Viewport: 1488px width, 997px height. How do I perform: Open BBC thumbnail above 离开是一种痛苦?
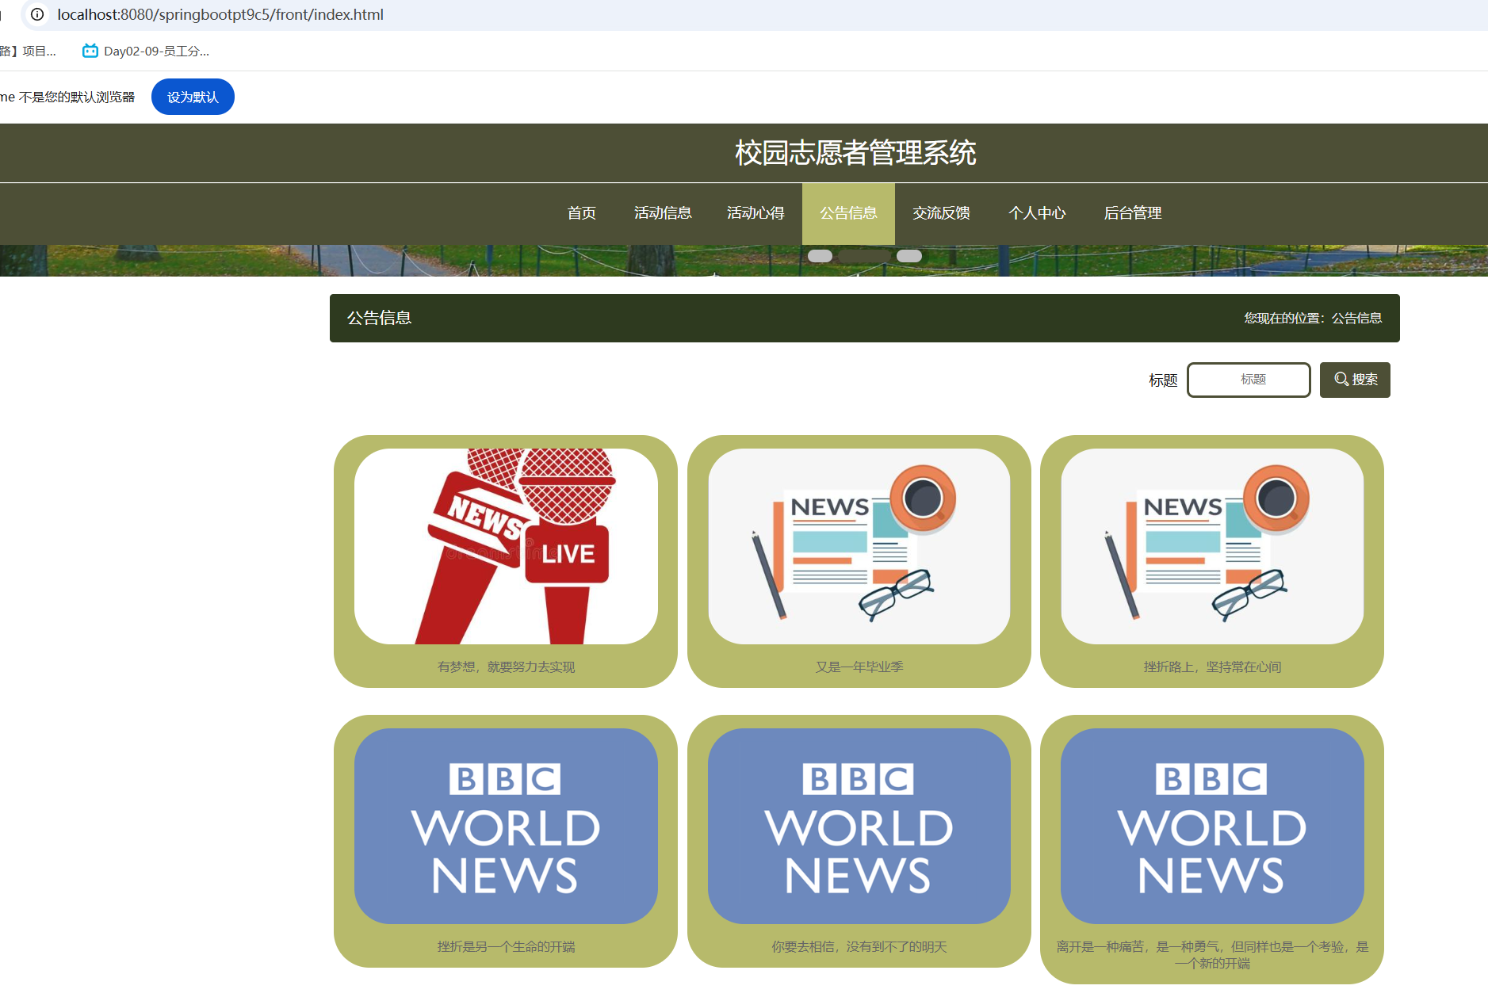[1212, 826]
